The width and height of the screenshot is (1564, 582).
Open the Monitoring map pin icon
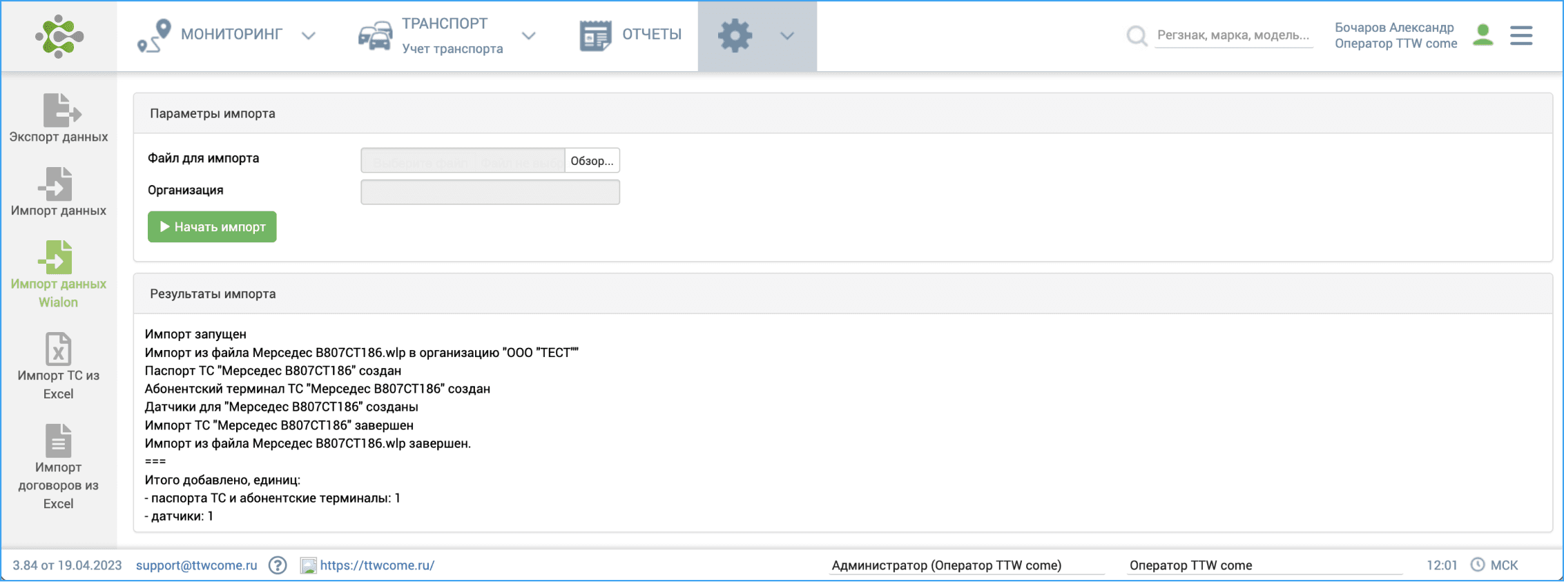click(x=154, y=36)
